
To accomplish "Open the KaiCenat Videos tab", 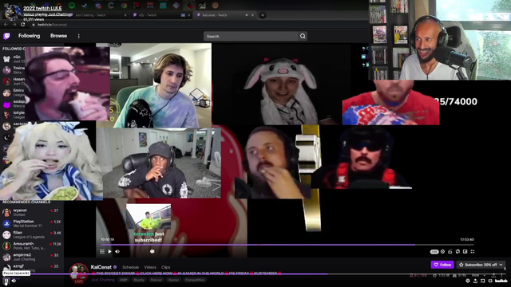I will (150, 267).
